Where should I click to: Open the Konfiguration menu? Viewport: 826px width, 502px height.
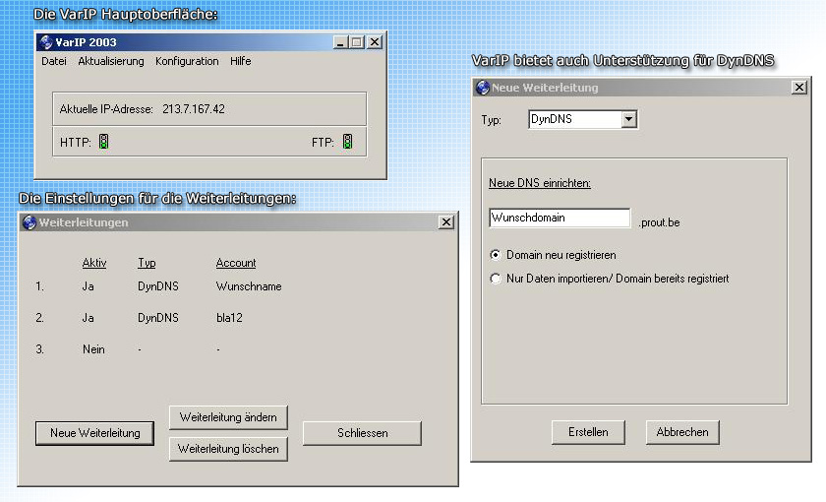(x=187, y=61)
